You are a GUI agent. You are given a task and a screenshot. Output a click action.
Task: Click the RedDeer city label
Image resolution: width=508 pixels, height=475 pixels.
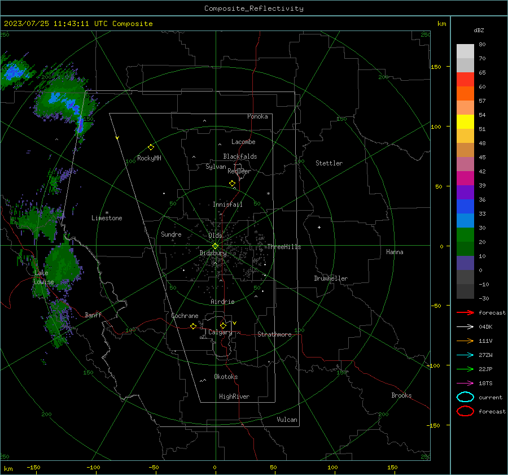click(x=239, y=171)
